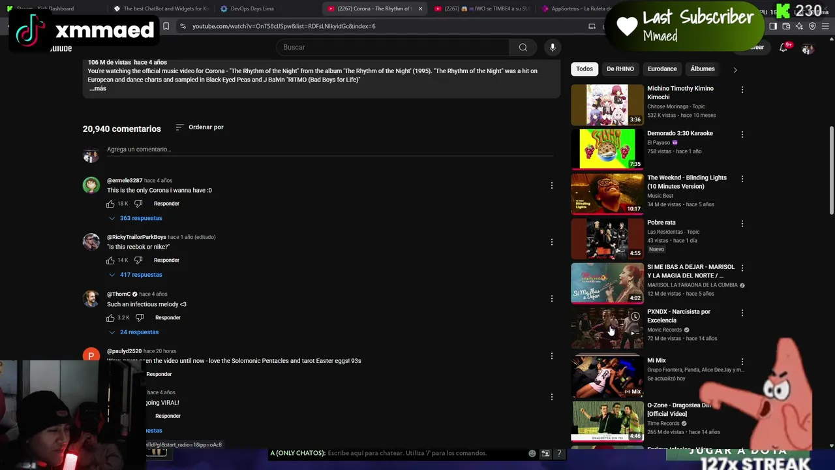Viewport: 835px width, 470px height.
Task: Select the Álbumes filter chip
Action: (x=703, y=69)
